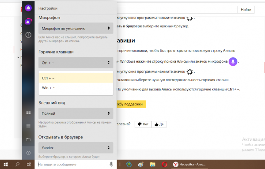Expand the hotkeys Ctrl + ~ dropdown
This screenshot has width=265, height=169.
[76, 63]
